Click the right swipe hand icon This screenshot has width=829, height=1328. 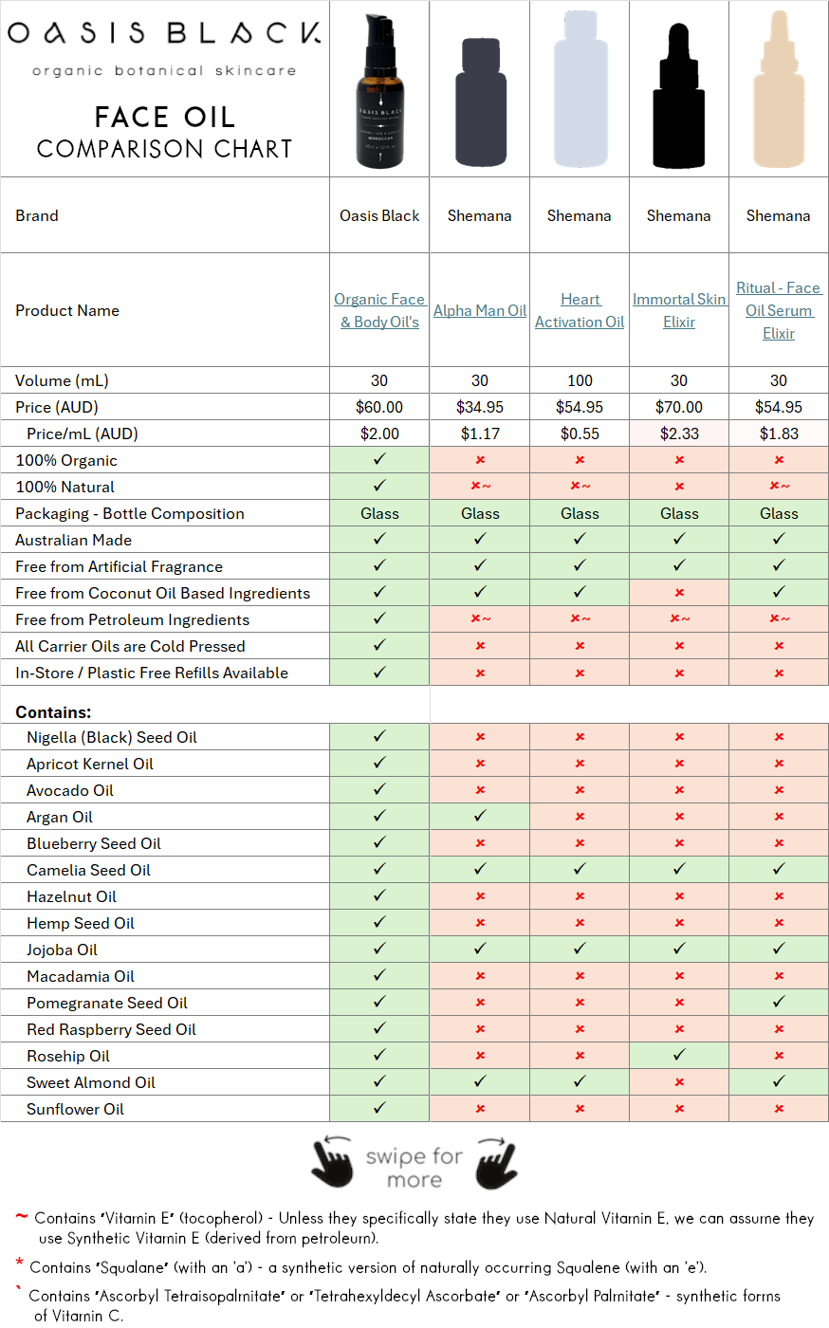[497, 1162]
